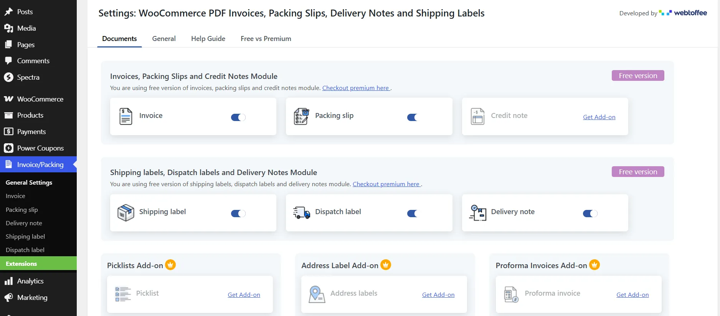Click the Free version badge for shipping labels
Screen dimensions: 720x316
pos(638,172)
